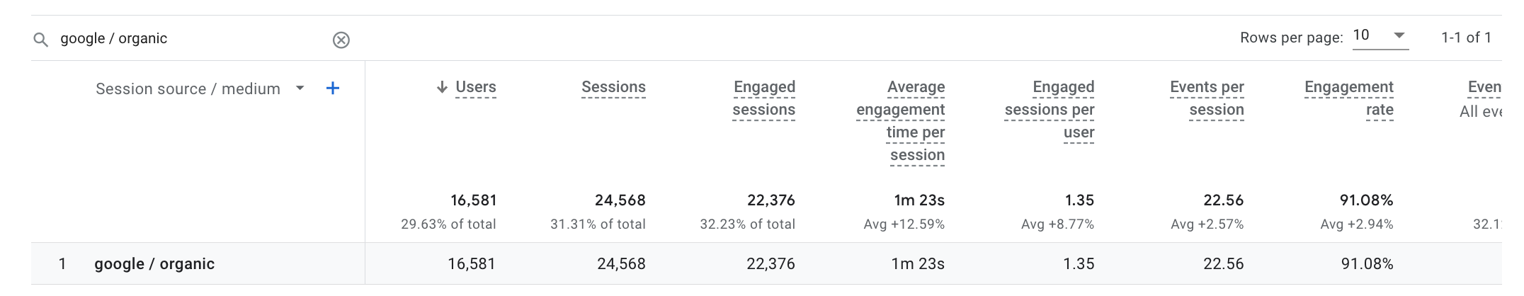Screen dimensions: 1524x296
Task: Sort the table by Sessions column
Action: (613, 87)
